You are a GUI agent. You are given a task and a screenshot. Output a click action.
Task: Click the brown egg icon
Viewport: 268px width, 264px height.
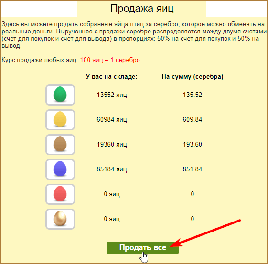(60, 145)
